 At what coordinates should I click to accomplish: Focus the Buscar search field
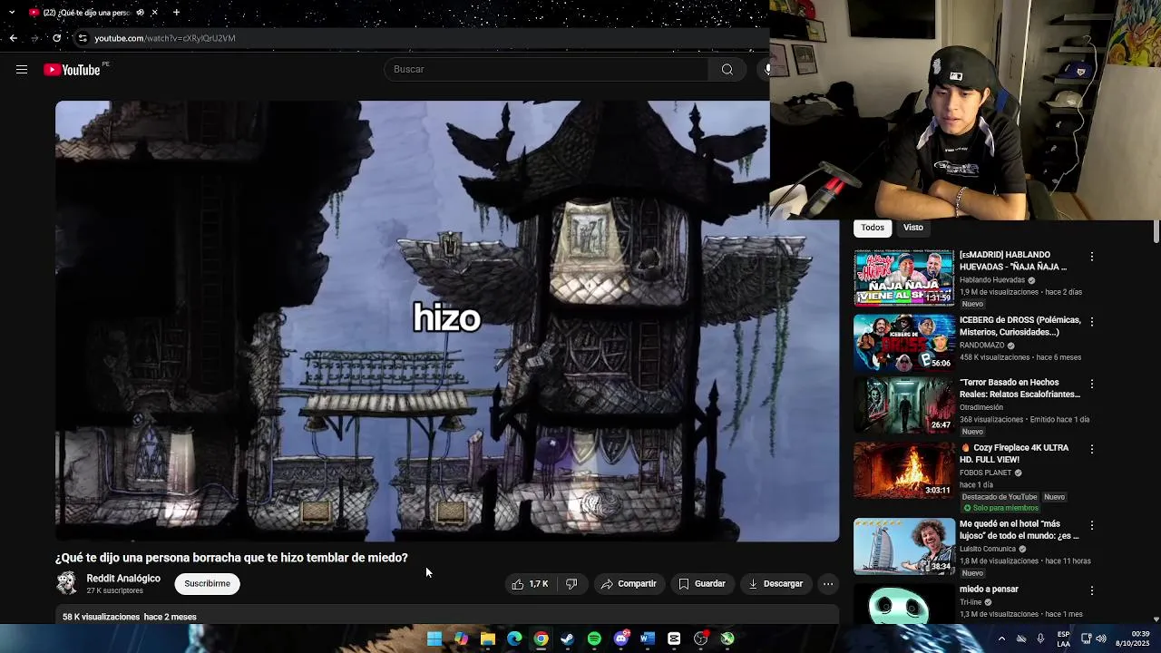548,70
